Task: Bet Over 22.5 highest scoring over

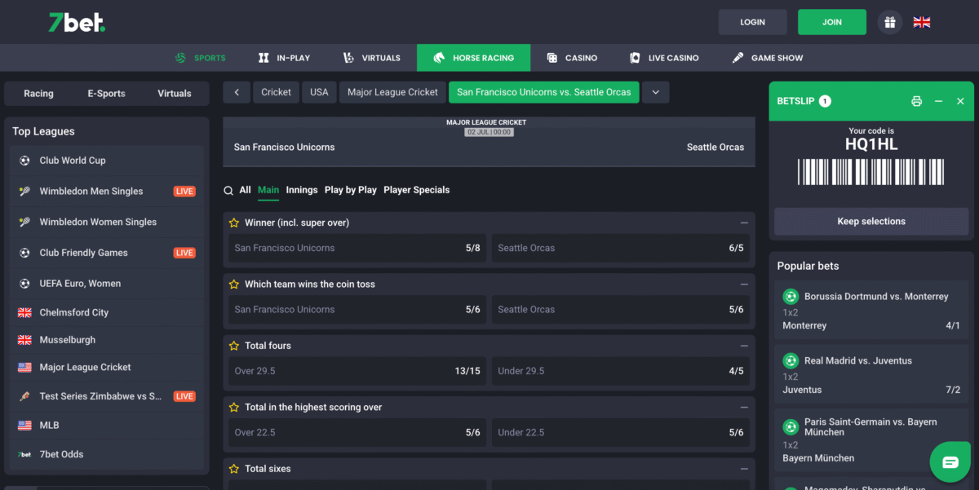Action: coord(357,432)
